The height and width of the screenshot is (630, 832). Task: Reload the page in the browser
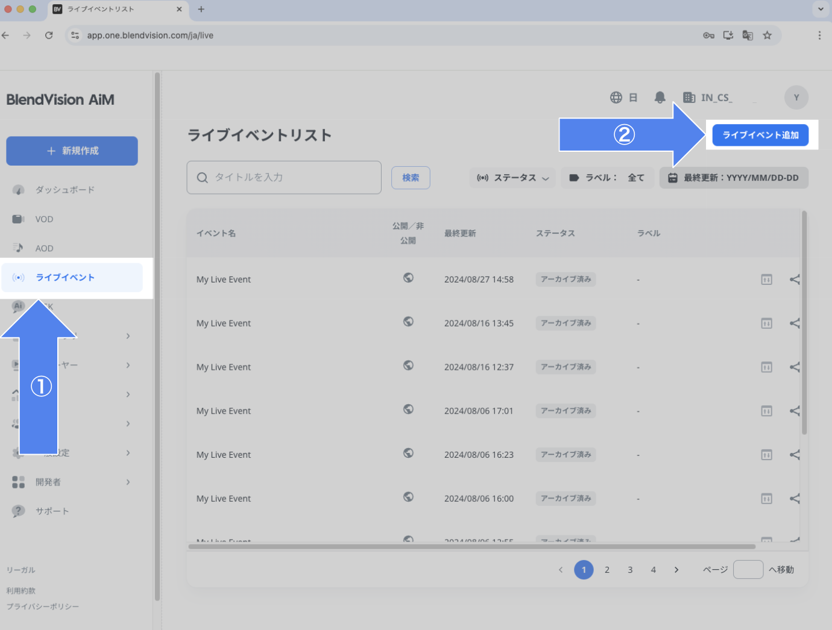tap(49, 36)
